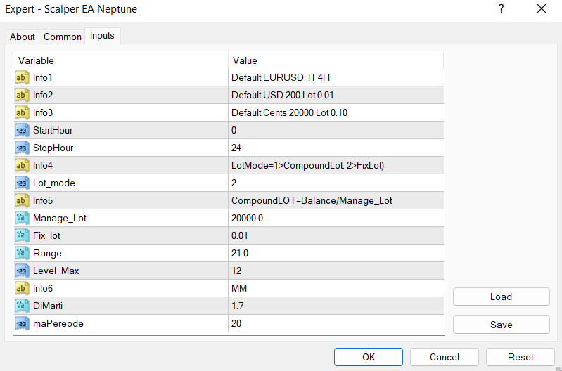This screenshot has width=562, height=371.
Task: Click the double-type icon beside Fix_lot
Action: tap(22, 235)
